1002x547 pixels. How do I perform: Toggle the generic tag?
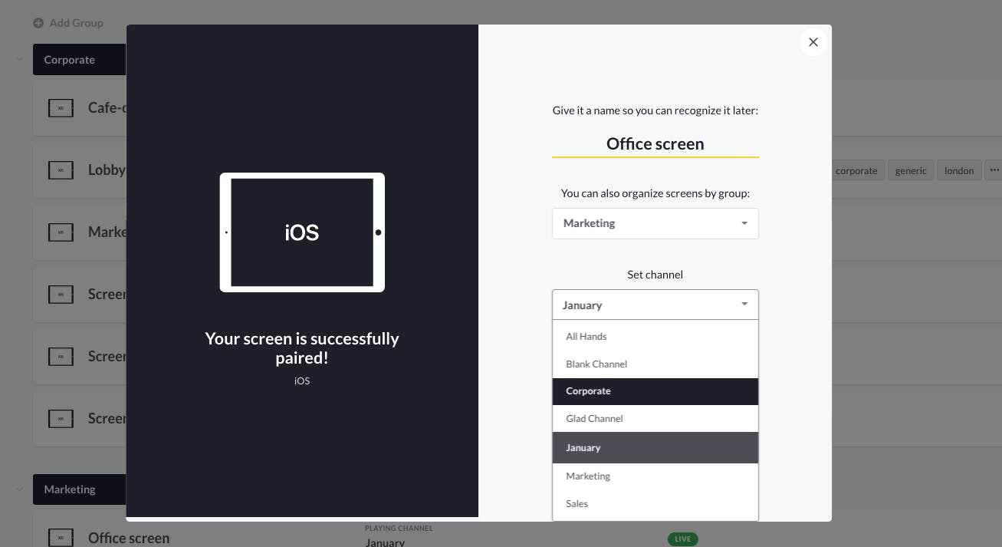point(911,170)
